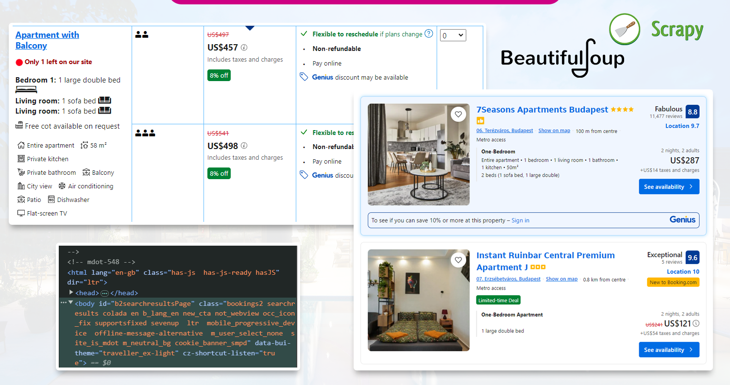Open the 06. Terézváros, Budapest location link
This screenshot has height=385, width=730.
(504, 130)
